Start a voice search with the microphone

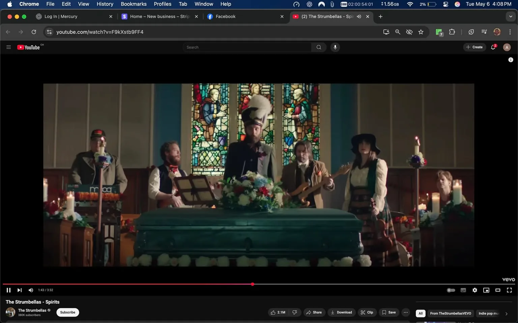pos(335,47)
